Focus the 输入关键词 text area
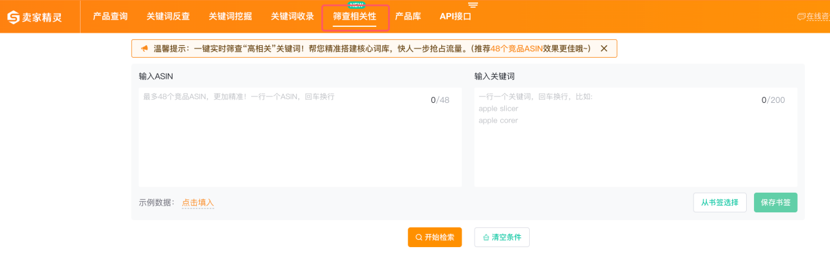The height and width of the screenshot is (270, 830). (x=635, y=138)
